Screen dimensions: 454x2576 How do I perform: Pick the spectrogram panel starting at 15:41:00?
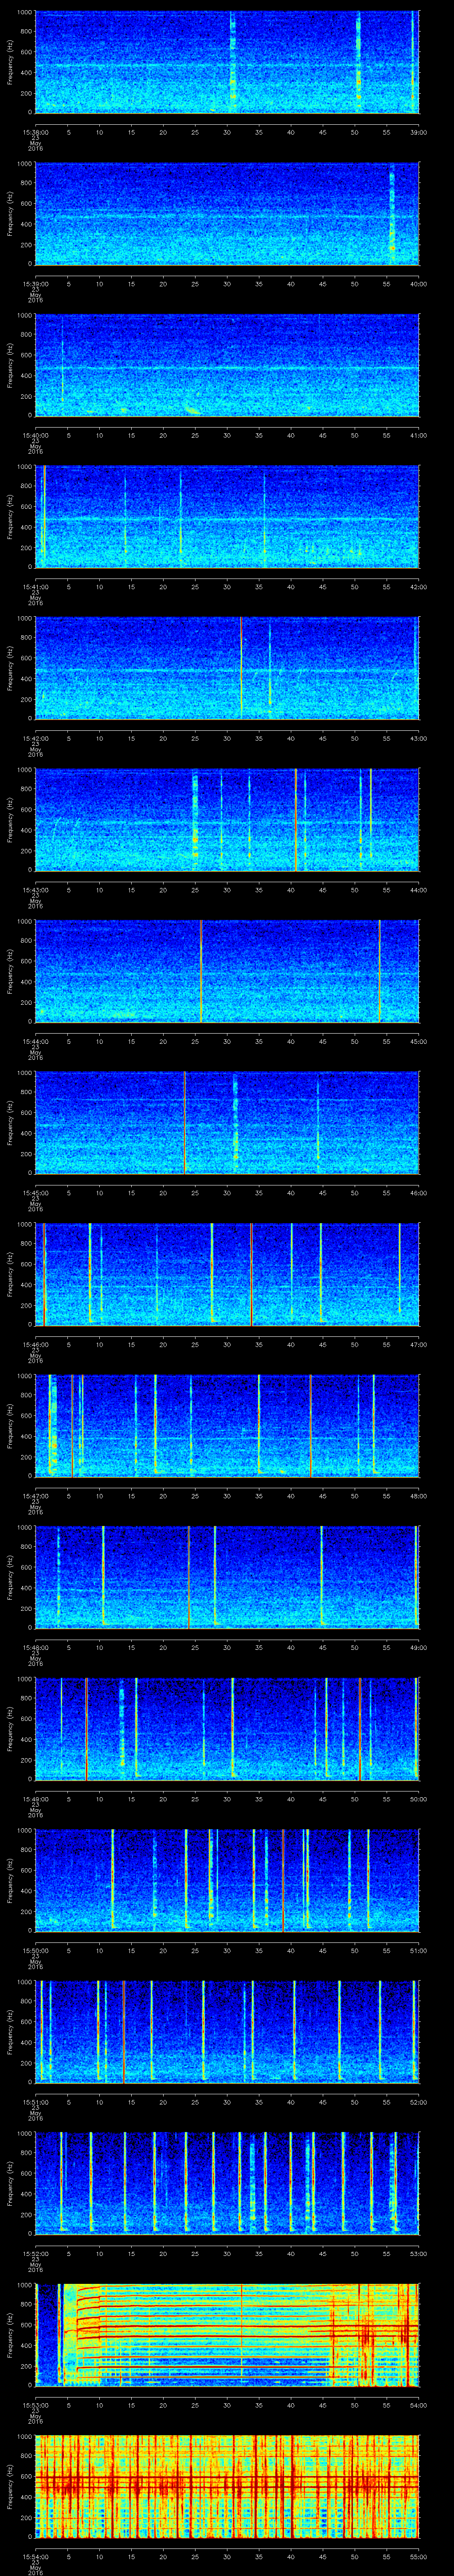click(x=227, y=516)
